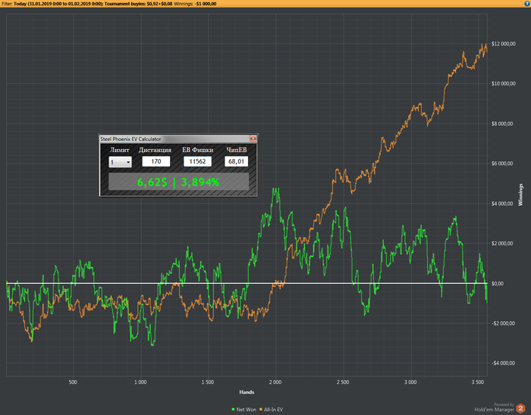Click the ЧипЕВ label in the calculator
Screen dimensions: 531x415
pyautogui.click(x=237, y=150)
